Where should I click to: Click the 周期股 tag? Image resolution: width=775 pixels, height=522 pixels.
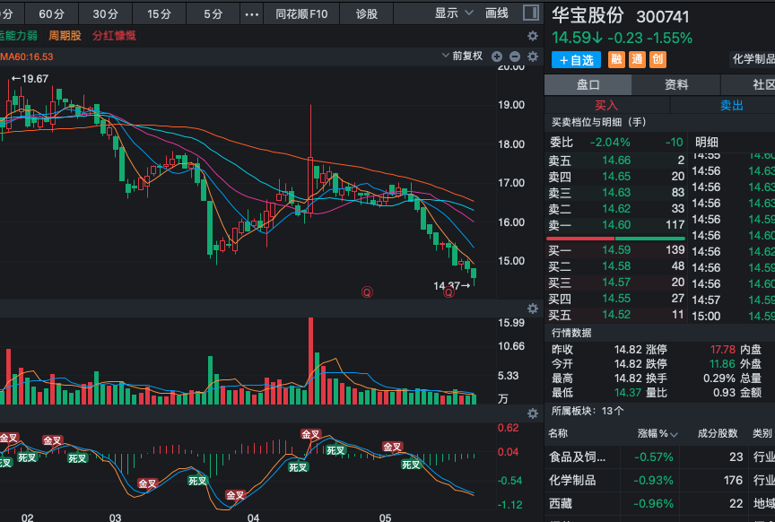tap(65, 36)
